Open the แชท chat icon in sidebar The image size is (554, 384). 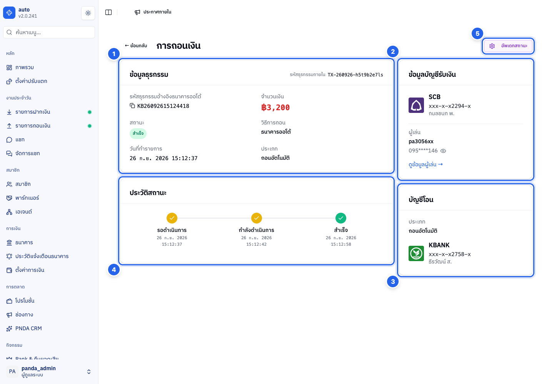(x=9, y=140)
